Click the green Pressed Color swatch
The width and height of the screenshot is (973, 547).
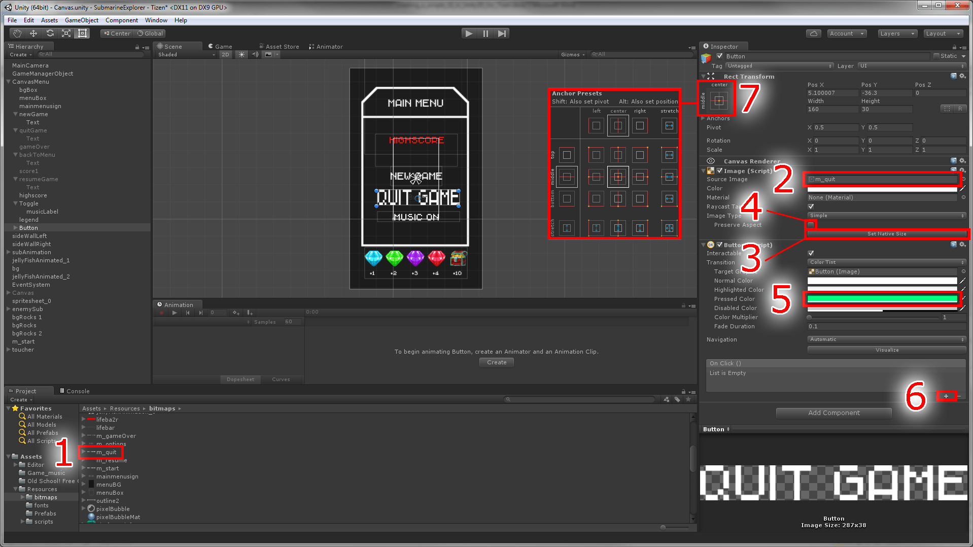(x=883, y=299)
